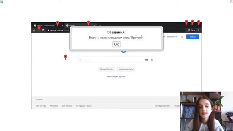Open the 'Реклама' footer link

[54, 106]
